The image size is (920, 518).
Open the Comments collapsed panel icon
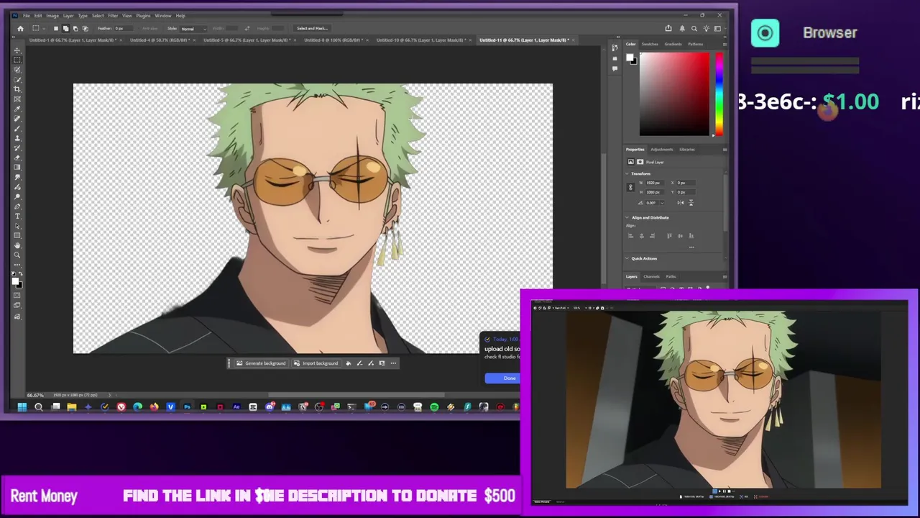615,68
